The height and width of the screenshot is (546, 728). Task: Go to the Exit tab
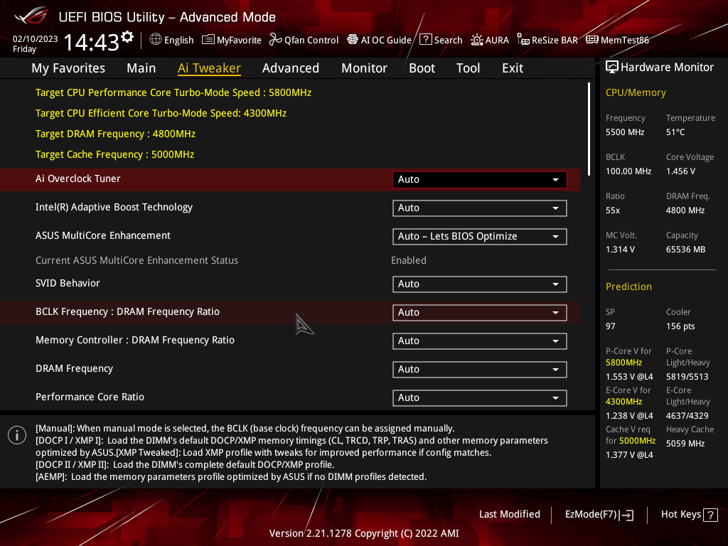coord(513,68)
